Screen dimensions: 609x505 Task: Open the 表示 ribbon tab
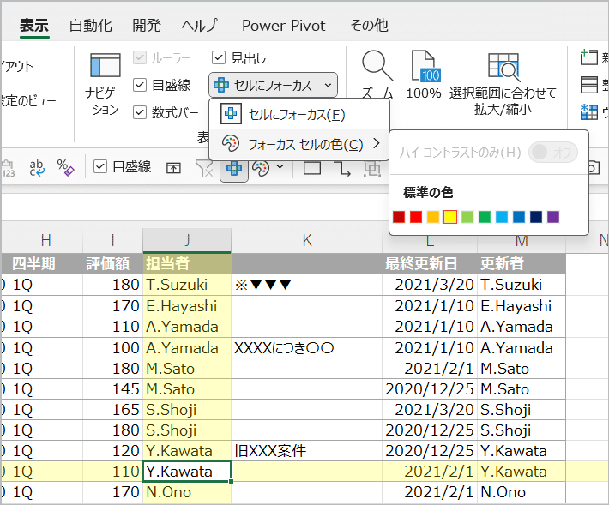point(34,26)
